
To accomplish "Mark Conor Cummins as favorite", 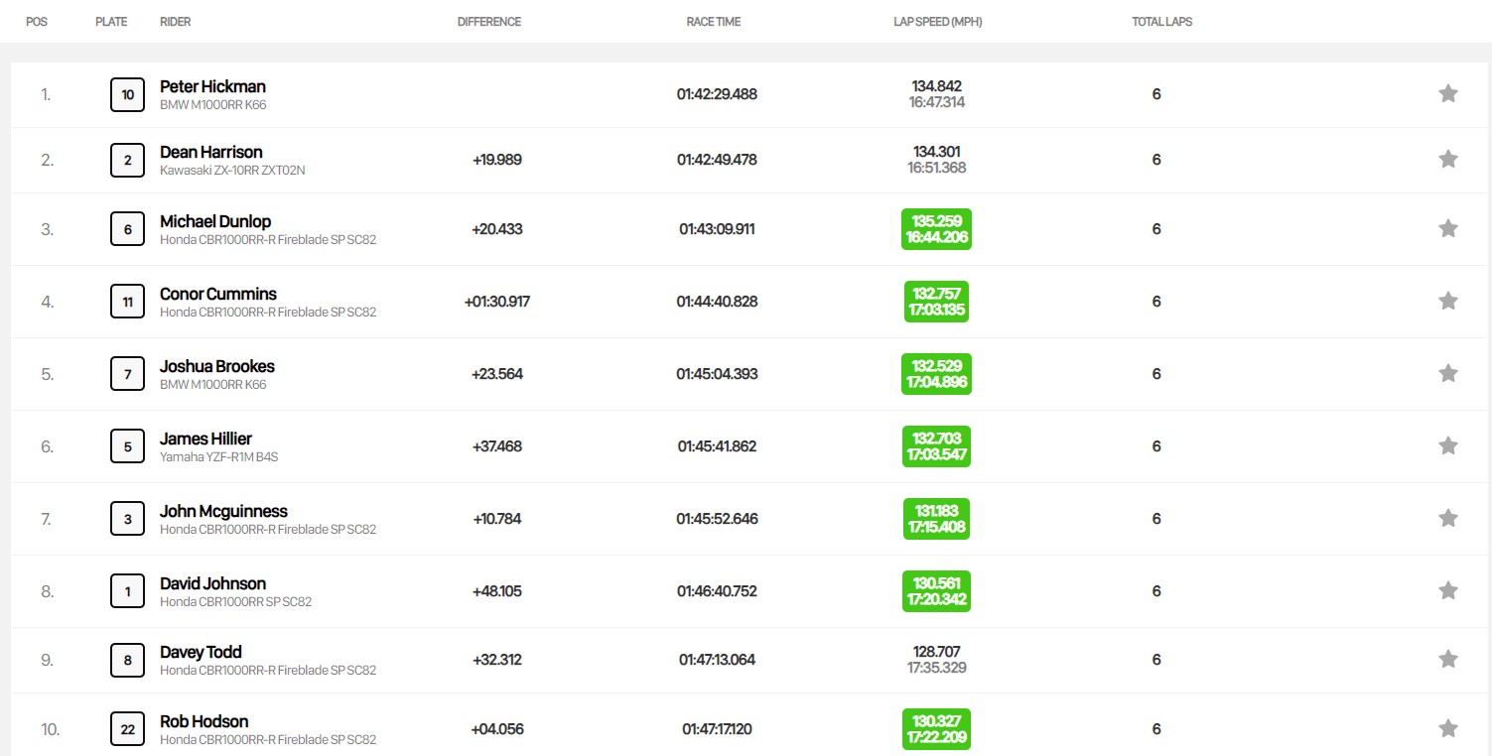I will point(1447,302).
